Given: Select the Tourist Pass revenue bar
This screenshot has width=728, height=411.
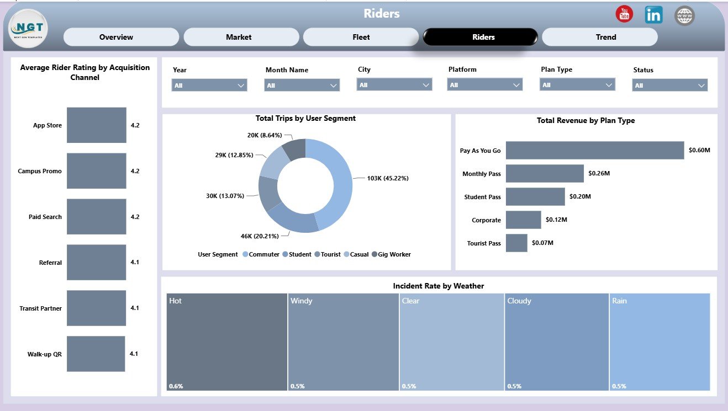Looking at the screenshot, I should pyautogui.click(x=516, y=243).
